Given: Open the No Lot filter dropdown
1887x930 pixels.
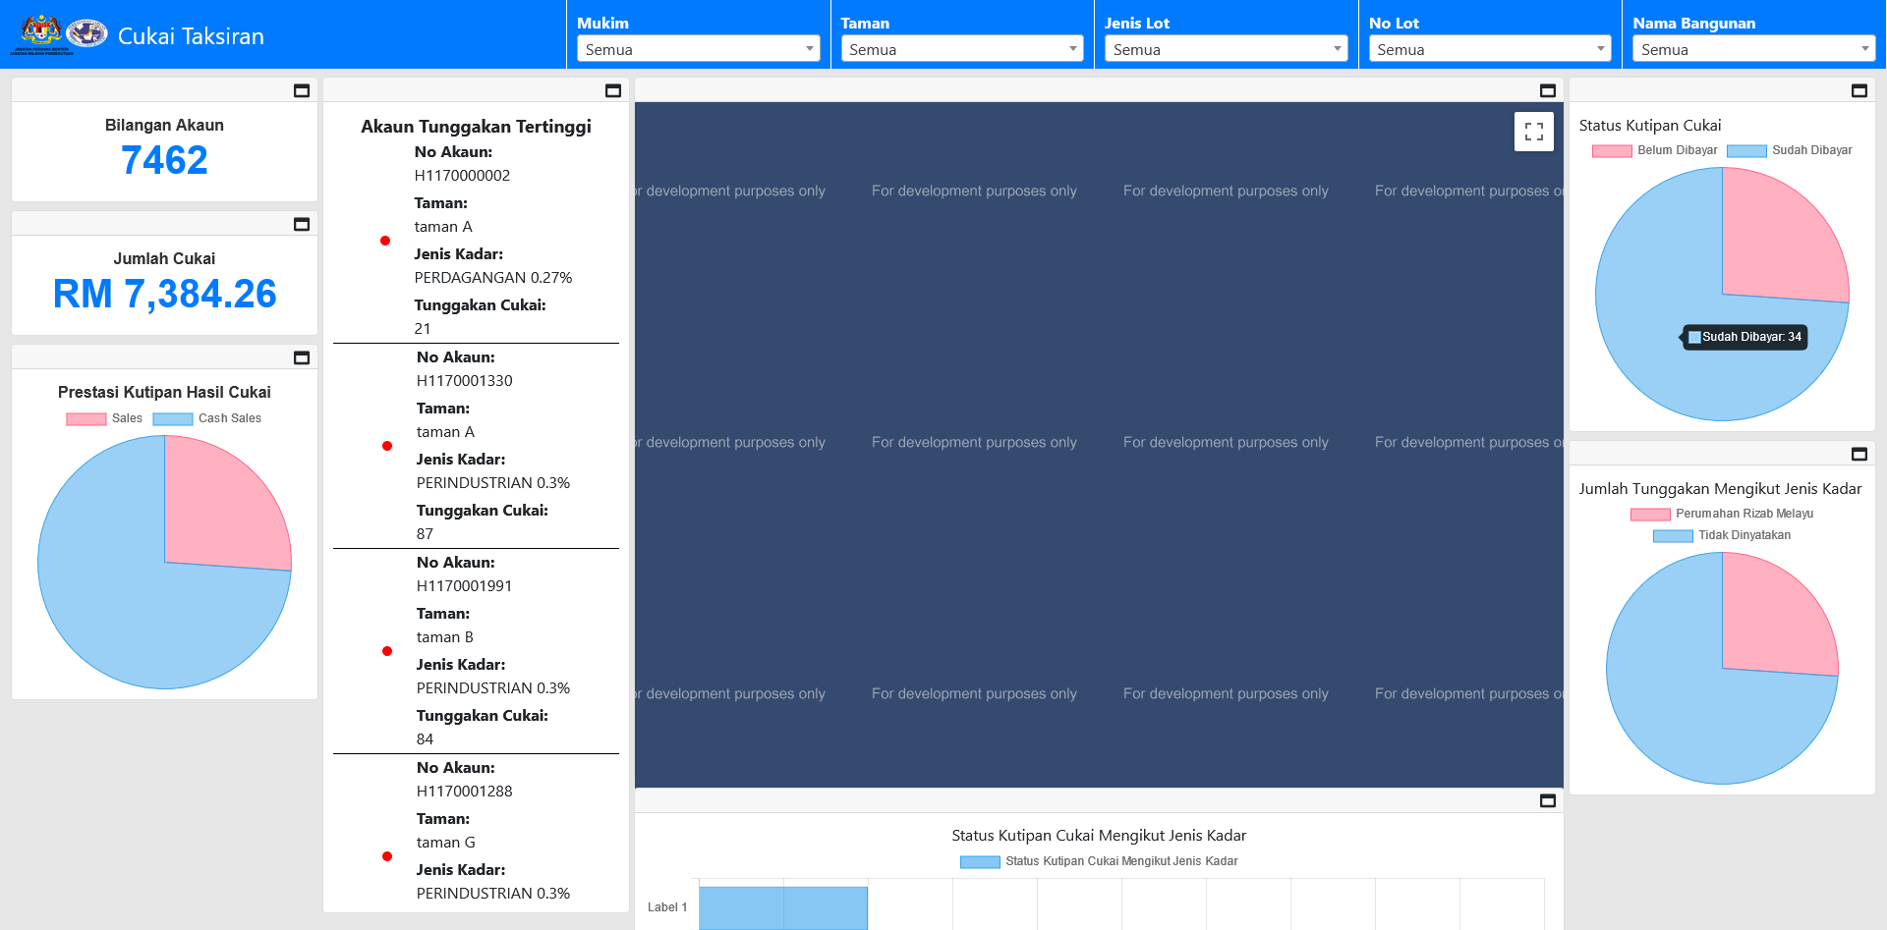Looking at the screenshot, I should (1489, 49).
